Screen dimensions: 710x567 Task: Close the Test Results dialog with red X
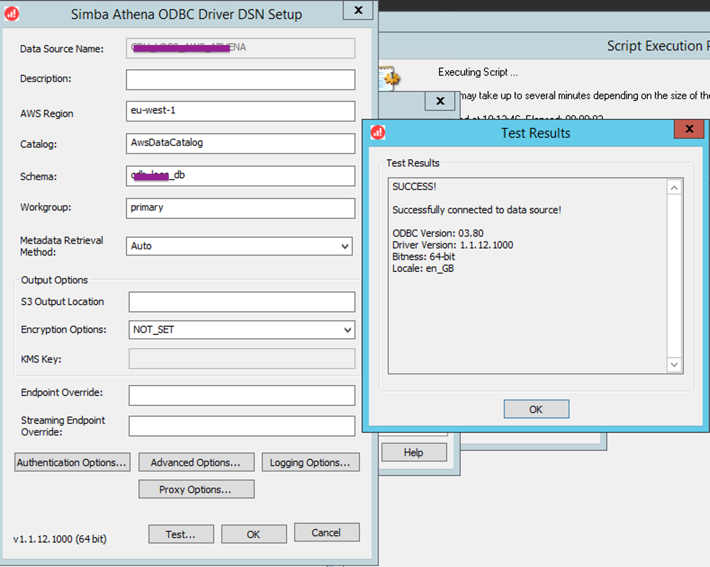coord(688,130)
